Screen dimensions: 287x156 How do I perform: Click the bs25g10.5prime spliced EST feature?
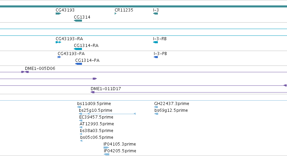pos(107,114)
